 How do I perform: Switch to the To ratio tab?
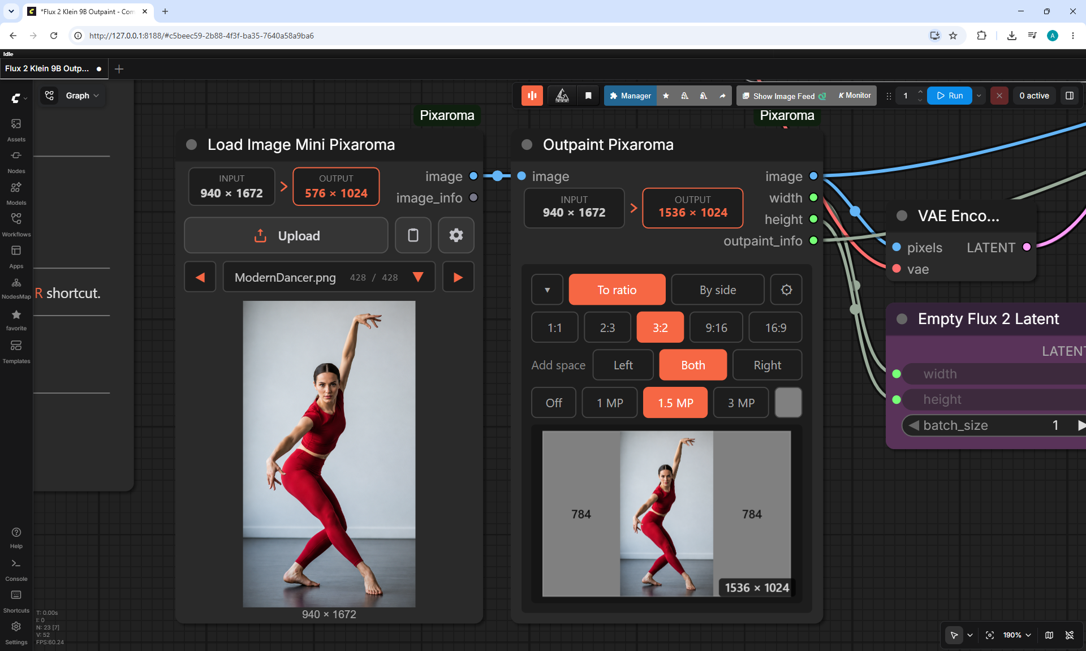[617, 290]
